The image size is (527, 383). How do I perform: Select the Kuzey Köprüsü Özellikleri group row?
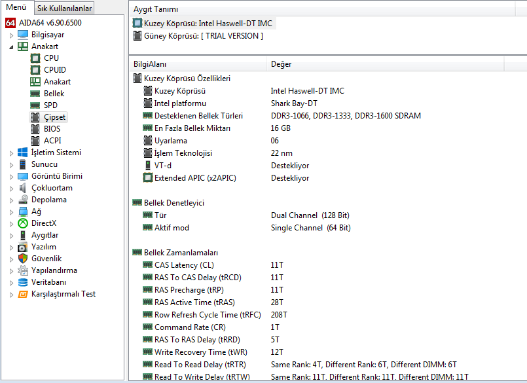[182, 79]
